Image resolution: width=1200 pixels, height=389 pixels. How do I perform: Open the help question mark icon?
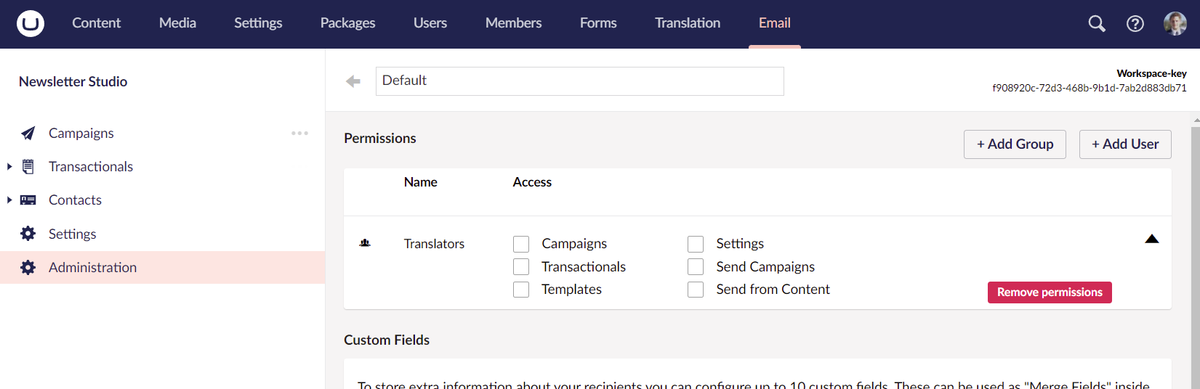(x=1135, y=24)
